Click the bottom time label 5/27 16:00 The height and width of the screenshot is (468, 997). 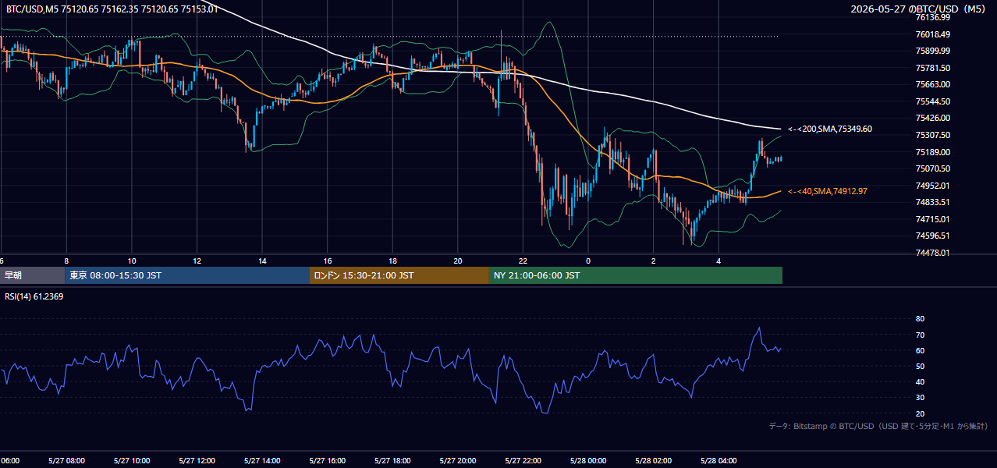point(327,460)
